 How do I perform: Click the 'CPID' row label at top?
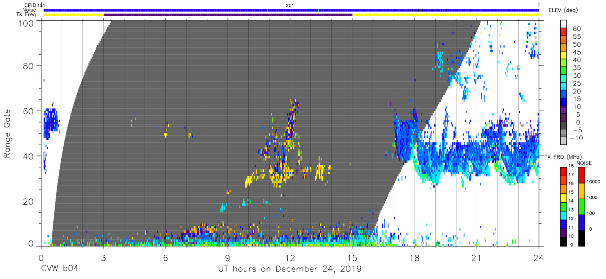tap(31, 5)
